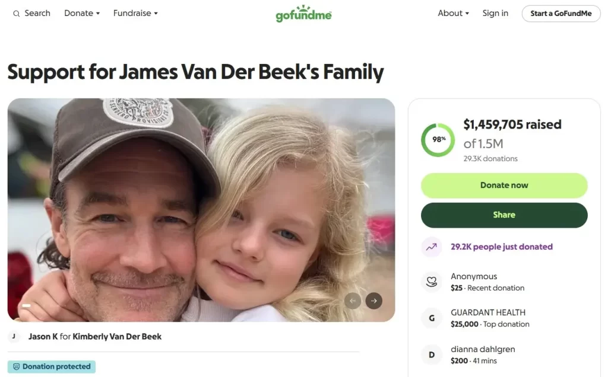This screenshot has height=377, width=608.
Task: Click the search magnifier icon
Action: [17, 14]
